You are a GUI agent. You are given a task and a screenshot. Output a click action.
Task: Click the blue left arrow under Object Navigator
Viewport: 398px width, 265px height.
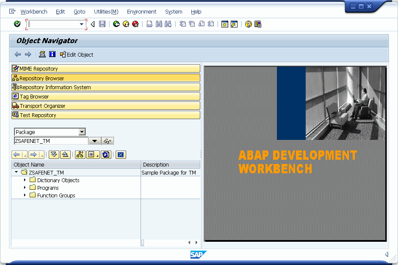(18, 55)
